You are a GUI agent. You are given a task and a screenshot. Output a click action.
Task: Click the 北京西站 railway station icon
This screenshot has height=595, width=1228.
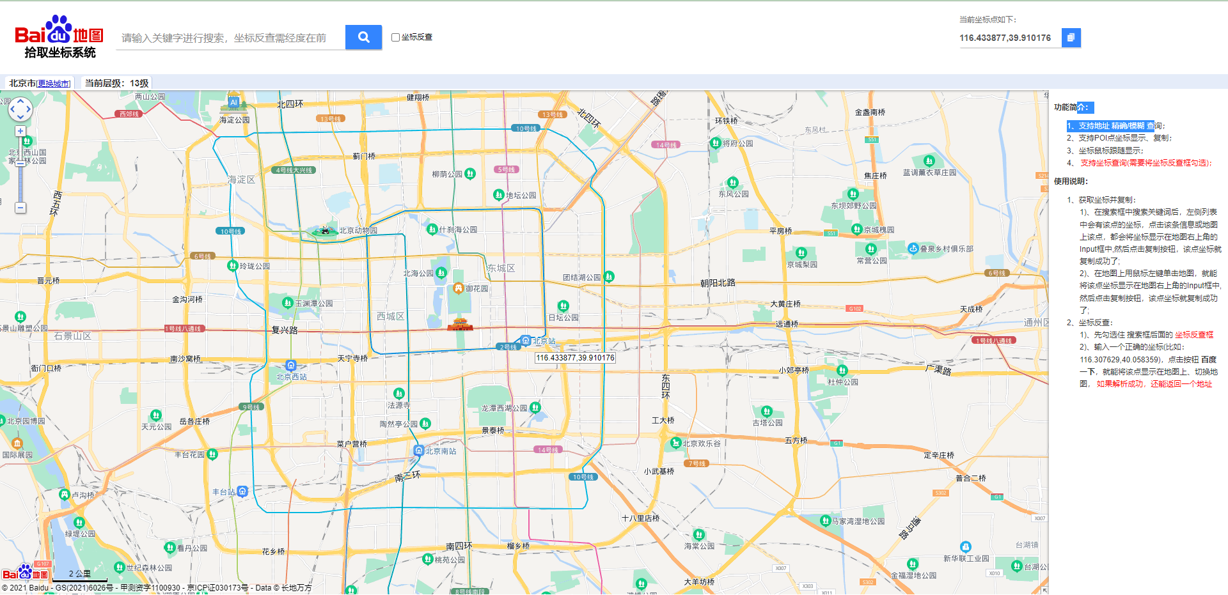click(291, 366)
